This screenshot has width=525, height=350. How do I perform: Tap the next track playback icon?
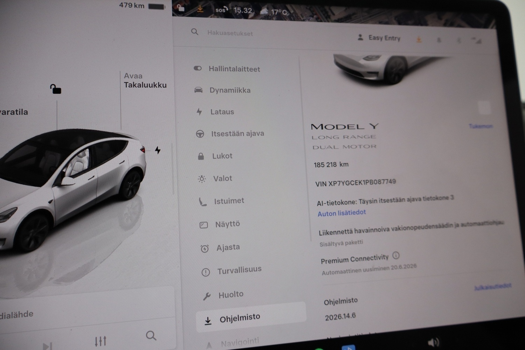coord(48,346)
